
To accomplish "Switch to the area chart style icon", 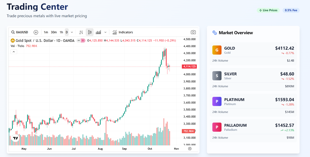I will click(98, 32).
